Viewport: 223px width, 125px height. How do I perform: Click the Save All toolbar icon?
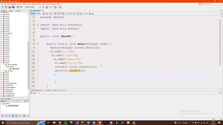coord(13,7)
